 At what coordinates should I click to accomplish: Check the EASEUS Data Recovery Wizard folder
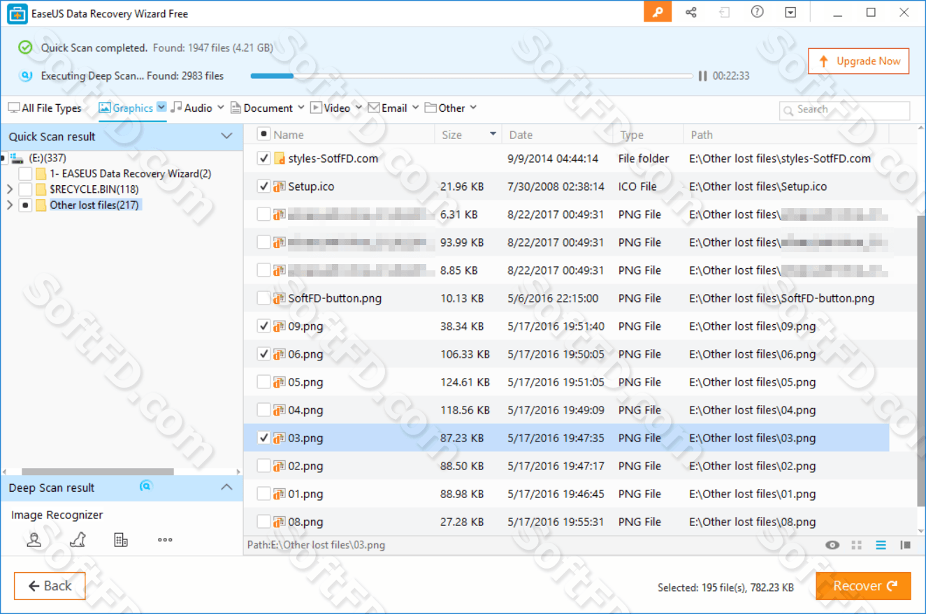pyautogui.click(x=25, y=173)
